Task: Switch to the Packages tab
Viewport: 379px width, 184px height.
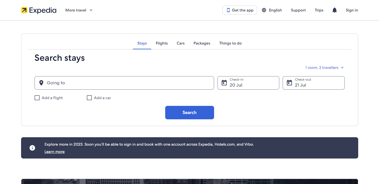Action: (202, 43)
